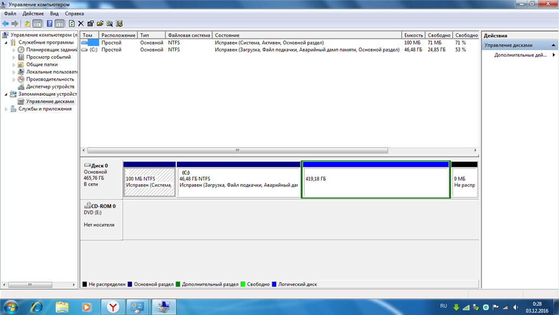Screen dimensions: 559x315
Task: Collapse the Запоминающие устройства node
Action: [x=6, y=94]
